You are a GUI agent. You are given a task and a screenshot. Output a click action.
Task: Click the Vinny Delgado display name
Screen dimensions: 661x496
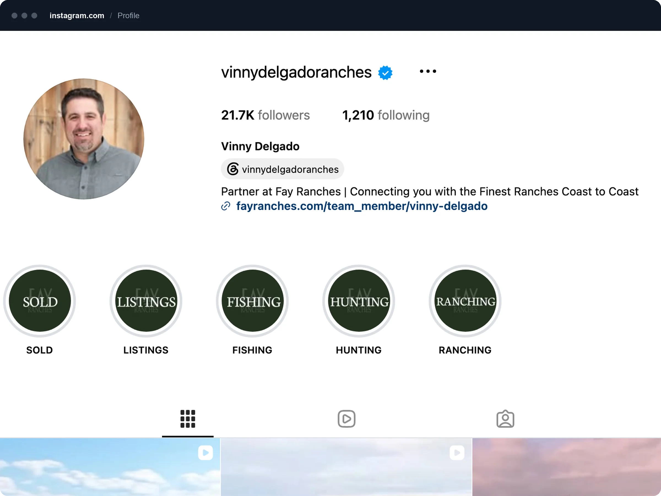(x=260, y=146)
